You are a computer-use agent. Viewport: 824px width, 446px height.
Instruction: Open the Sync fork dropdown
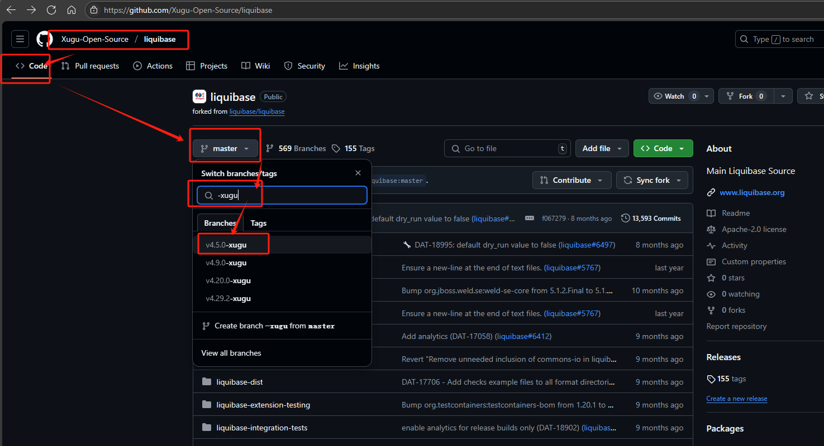[652, 180]
